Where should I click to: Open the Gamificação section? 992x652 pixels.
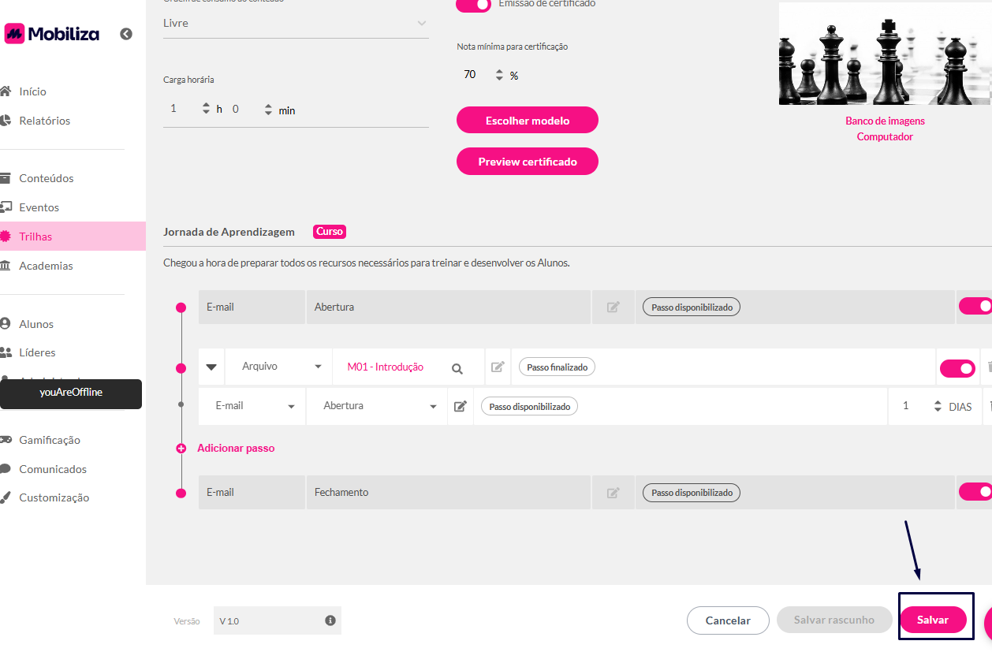click(50, 440)
